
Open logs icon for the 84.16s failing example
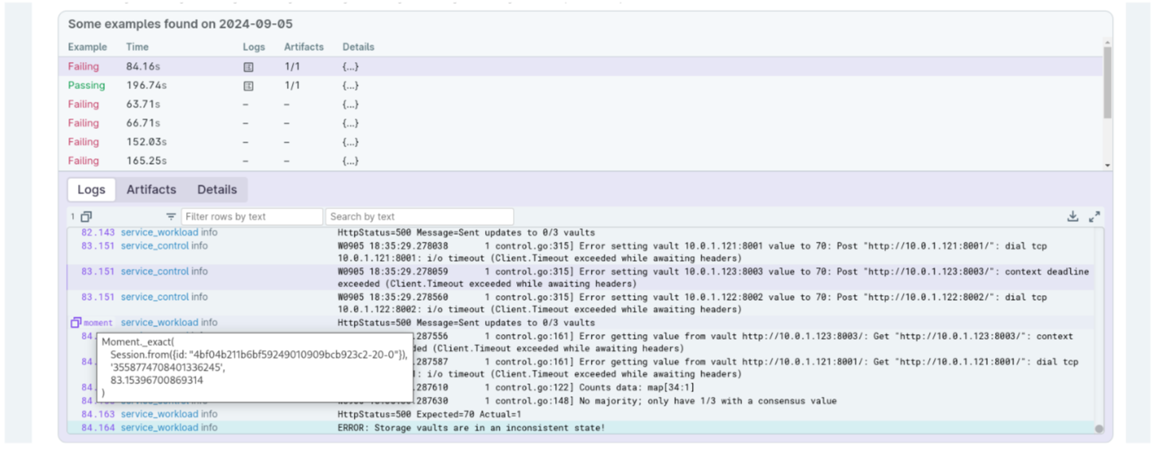pyautogui.click(x=248, y=67)
